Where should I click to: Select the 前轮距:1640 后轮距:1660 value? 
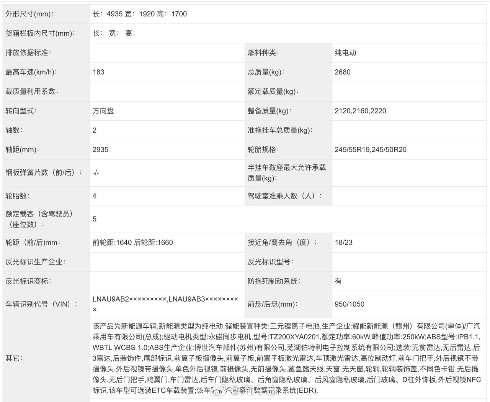pyautogui.click(x=133, y=242)
